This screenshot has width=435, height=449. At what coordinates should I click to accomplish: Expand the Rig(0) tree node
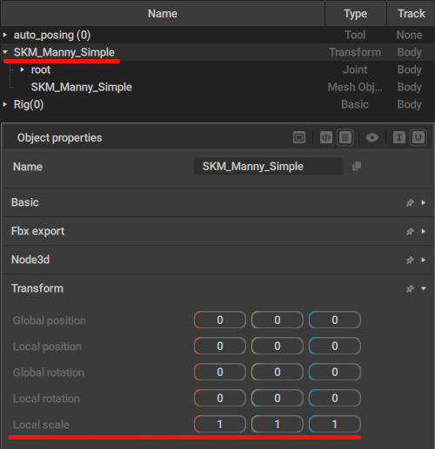coord(5,104)
